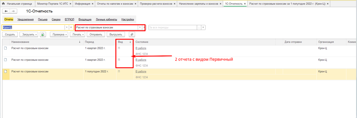Click the Крон-Ц organization input field
This screenshot has width=357, height=118.
pyautogui.click(x=33, y=27)
